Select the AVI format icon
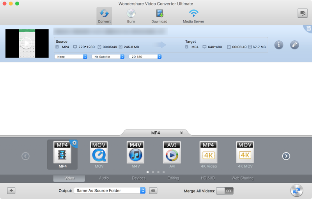 [172, 155]
